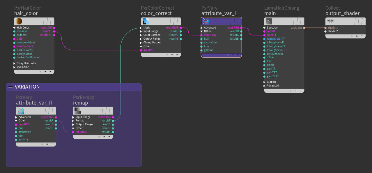Screen dimensions: 372x173
Task: Click the LamaHairChiang icon on main node
Action: [x=269, y=21]
